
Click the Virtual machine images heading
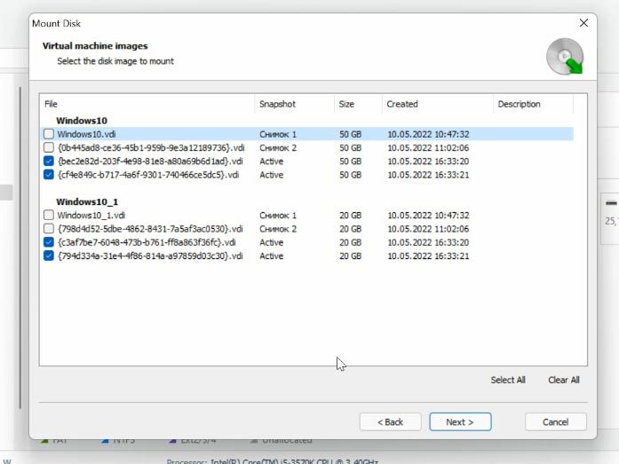[x=95, y=46]
